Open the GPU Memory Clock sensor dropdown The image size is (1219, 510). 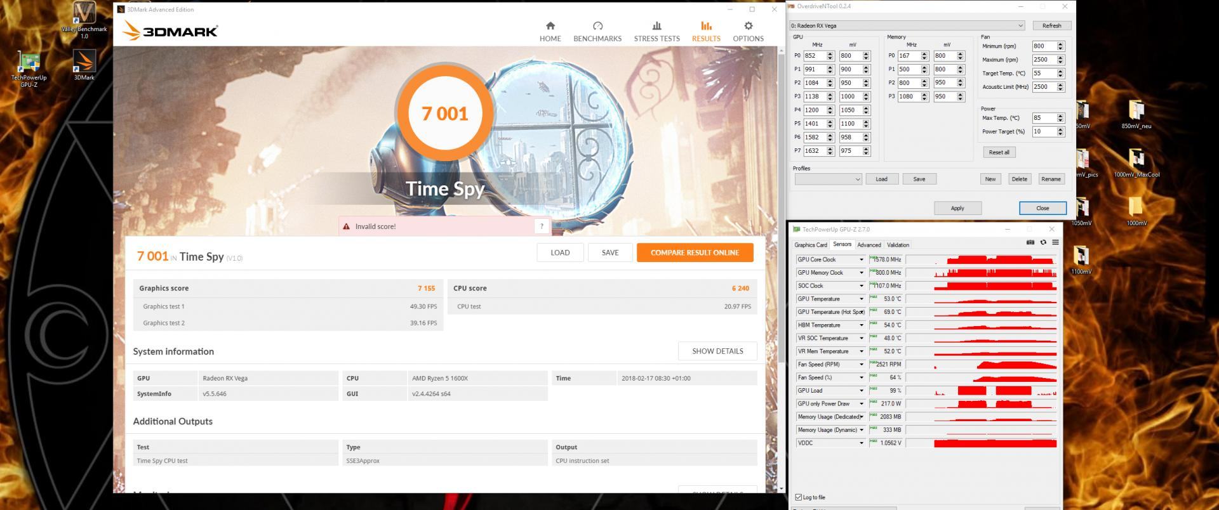862,273
